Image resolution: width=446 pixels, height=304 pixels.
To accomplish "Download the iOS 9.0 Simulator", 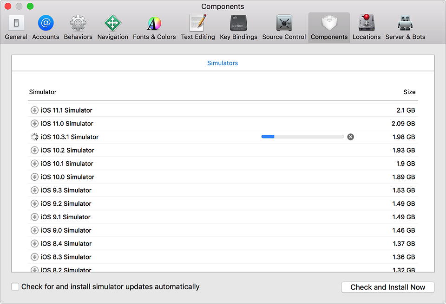I will (34, 230).
